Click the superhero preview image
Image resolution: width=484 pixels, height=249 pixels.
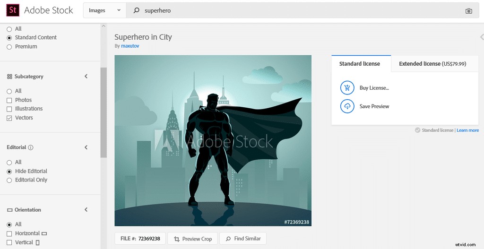click(x=213, y=140)
